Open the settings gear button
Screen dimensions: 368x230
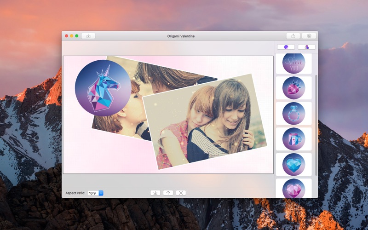309,36
